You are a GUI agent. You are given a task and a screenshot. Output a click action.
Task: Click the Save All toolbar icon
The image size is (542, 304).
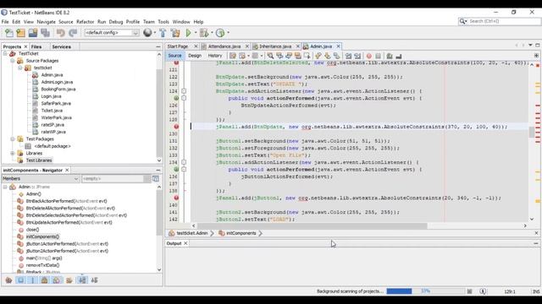[45, 33]
